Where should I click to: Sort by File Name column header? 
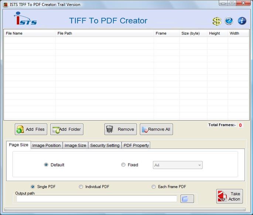(30, 33)
